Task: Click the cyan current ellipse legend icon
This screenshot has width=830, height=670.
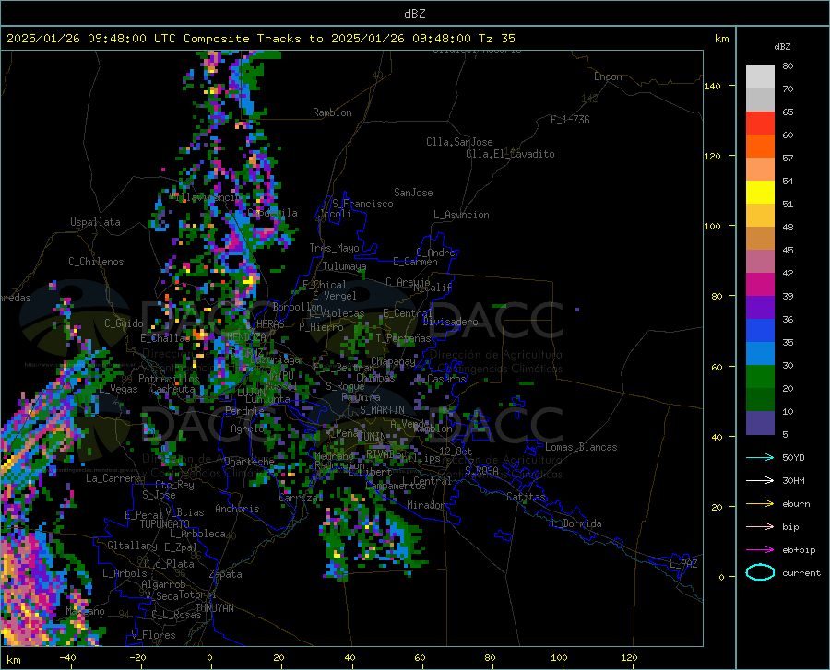Action: 760,572
